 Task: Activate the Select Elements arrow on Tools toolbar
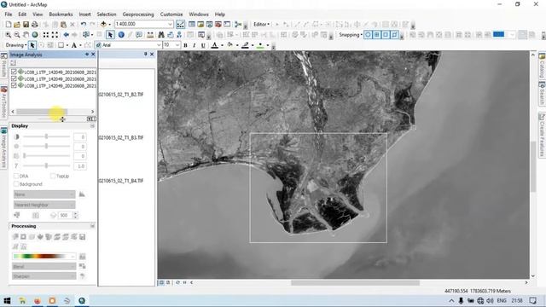(110, 35)
